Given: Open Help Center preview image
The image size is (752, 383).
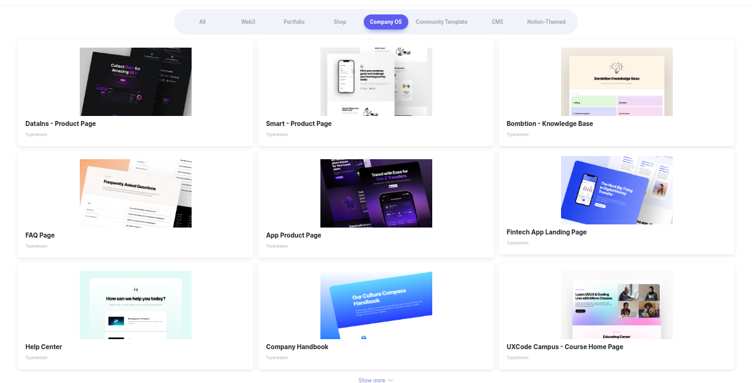Looking at the screenshot, I should click(x=136, y=305).
